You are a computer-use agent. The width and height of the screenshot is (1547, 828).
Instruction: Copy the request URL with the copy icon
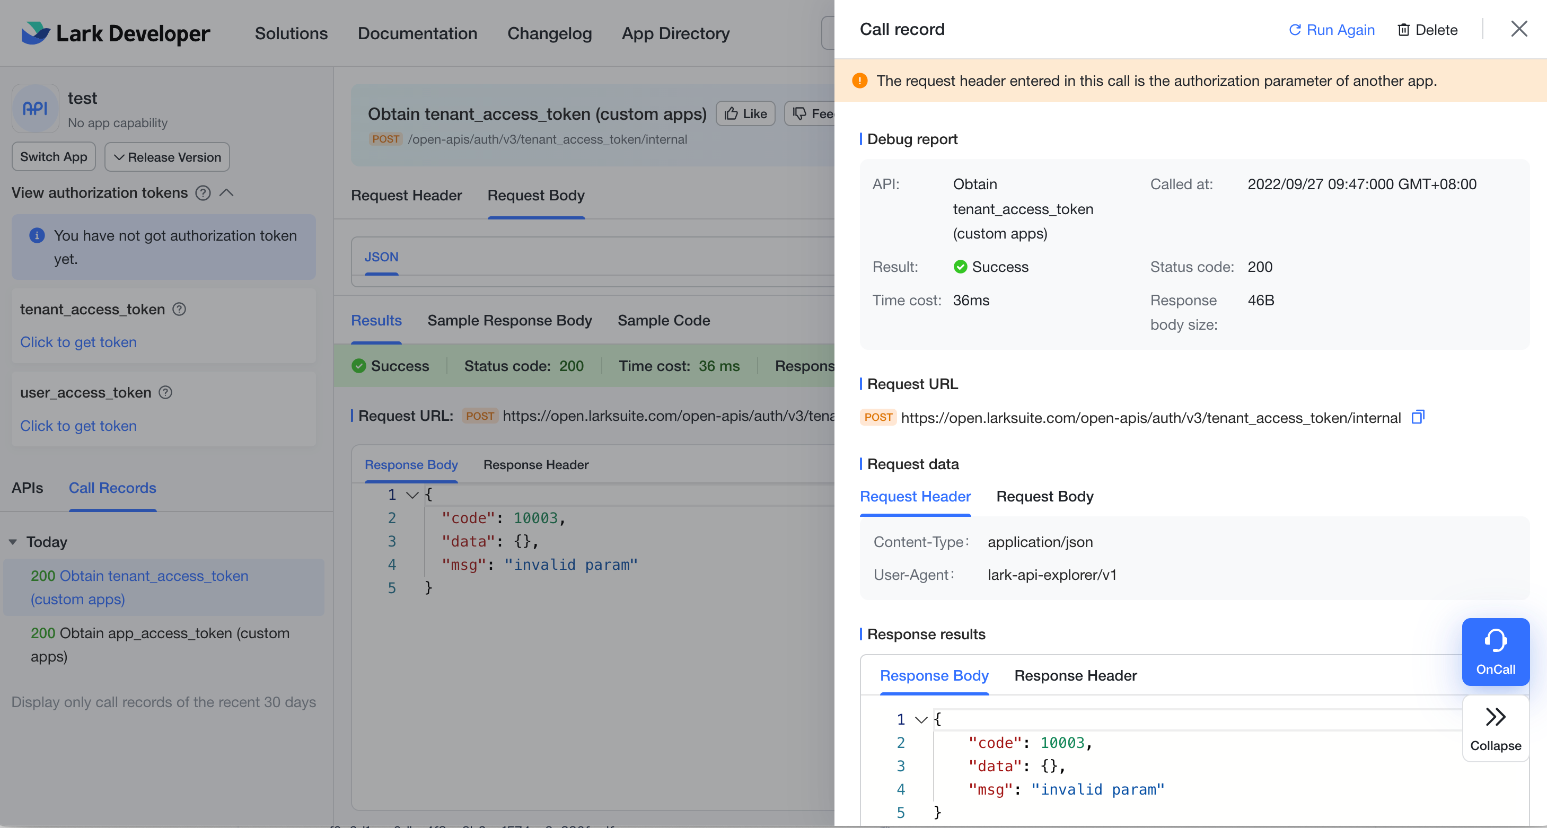tap(1417, 417)
